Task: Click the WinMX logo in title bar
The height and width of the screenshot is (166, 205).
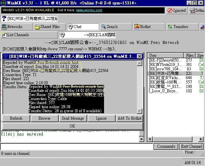Action: (3, 3)
